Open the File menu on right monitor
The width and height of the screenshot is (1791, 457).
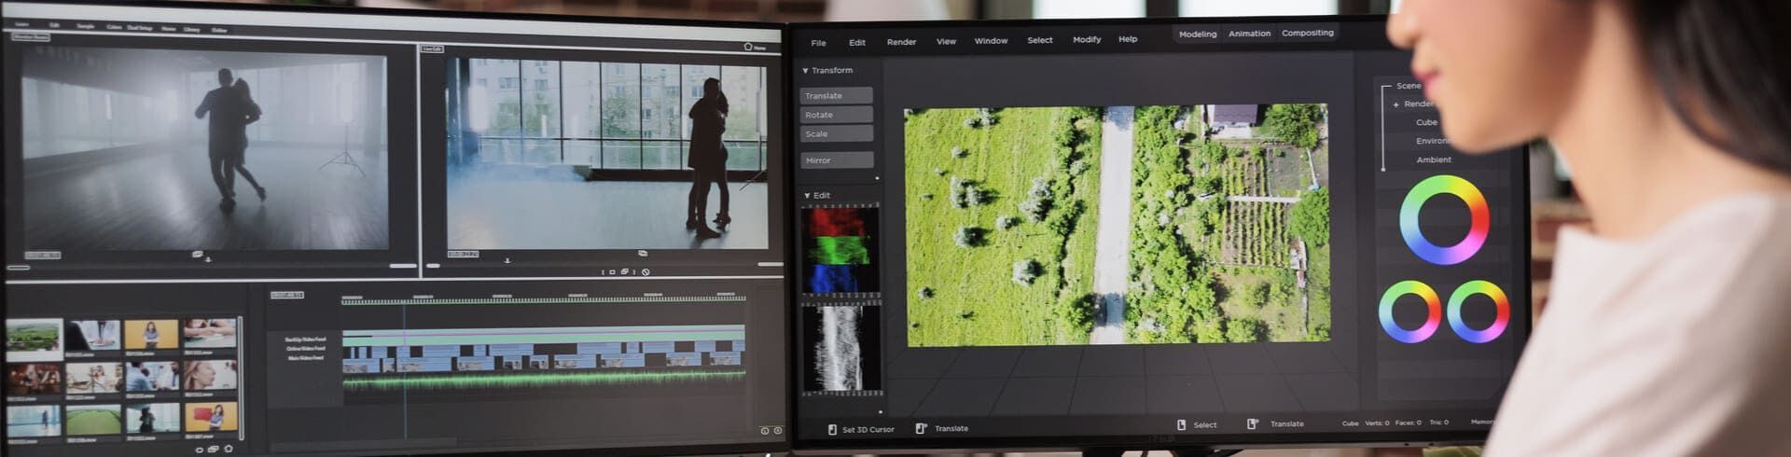[x=818, y=43]
